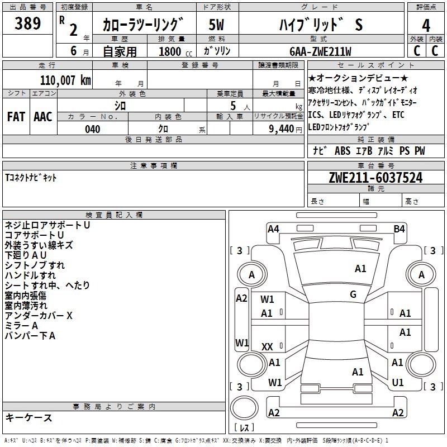
Task: Click displacement value 1800 cc
Action: pyautogui.click(x=175, y=51)
